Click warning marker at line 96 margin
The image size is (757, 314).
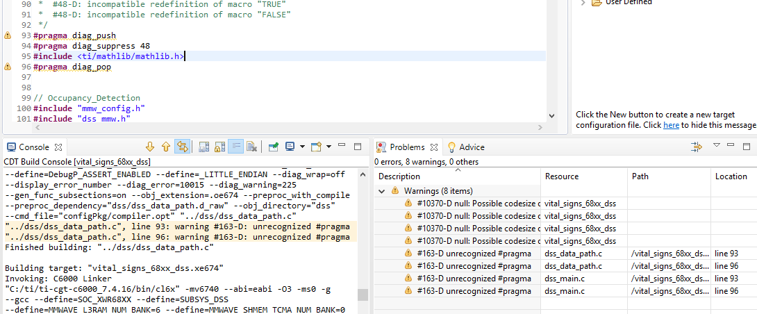pyautogui.click(x=7, y=67)
